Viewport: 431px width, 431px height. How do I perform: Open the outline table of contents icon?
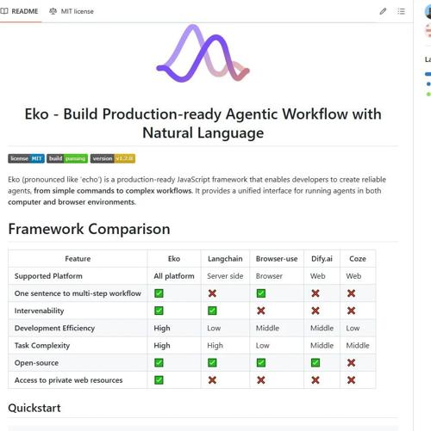pos(401,11)
